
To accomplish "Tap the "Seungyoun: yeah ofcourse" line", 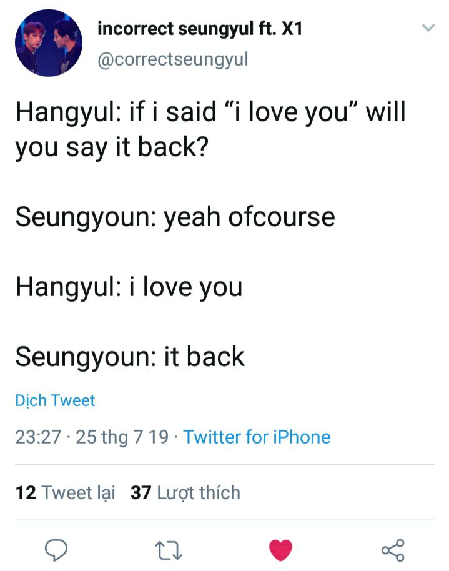I will (175, 217).
